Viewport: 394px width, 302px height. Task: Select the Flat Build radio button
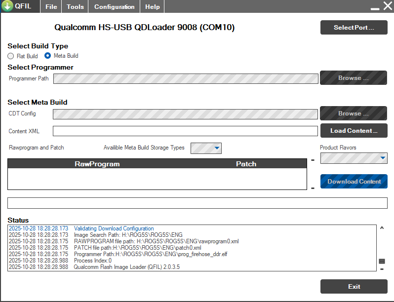tap(10, 56)
